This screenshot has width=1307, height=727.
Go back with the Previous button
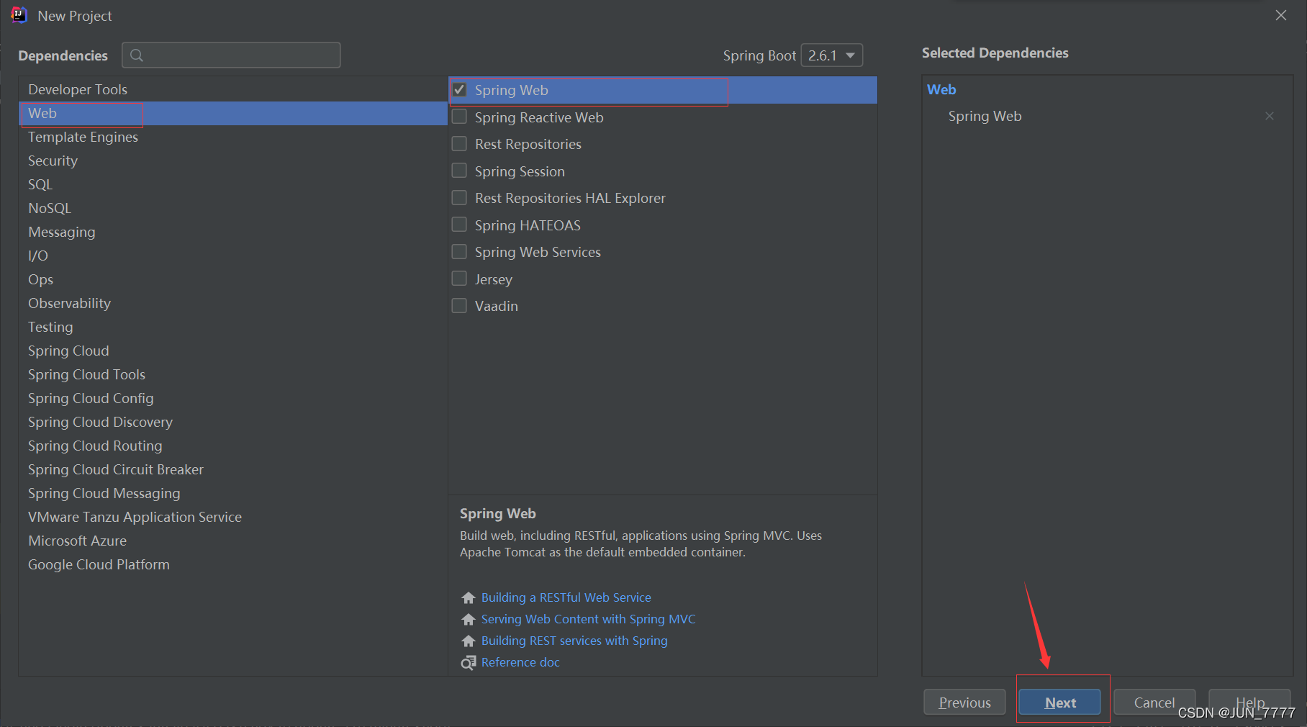click(964, 703)
